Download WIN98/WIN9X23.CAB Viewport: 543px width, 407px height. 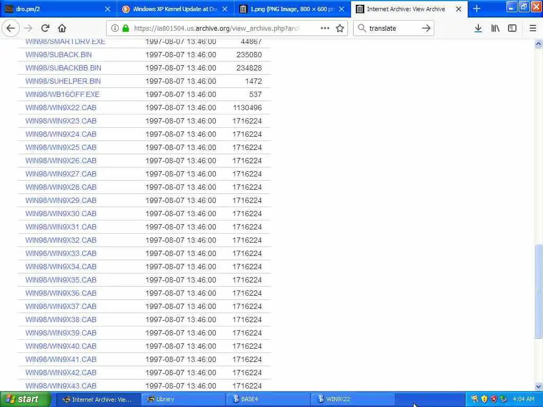[x=61, y=121]
